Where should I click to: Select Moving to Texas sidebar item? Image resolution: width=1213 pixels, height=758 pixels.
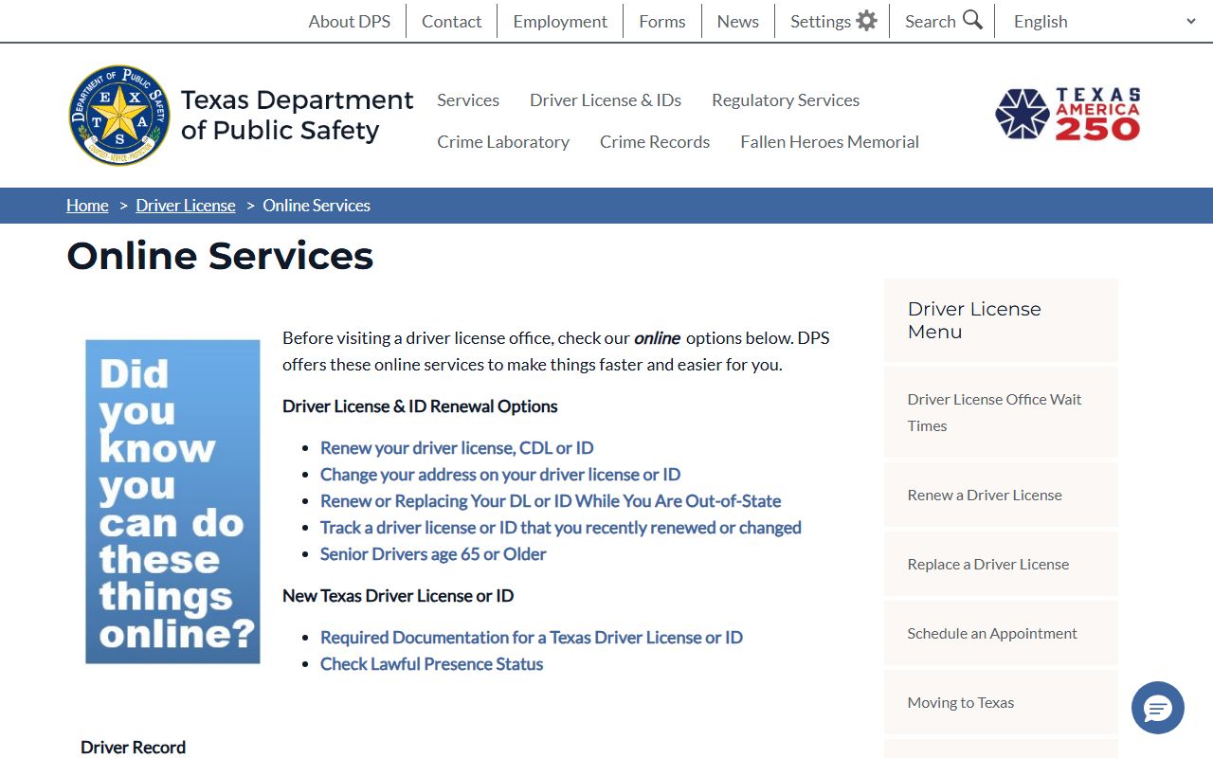coord(1001,702)
